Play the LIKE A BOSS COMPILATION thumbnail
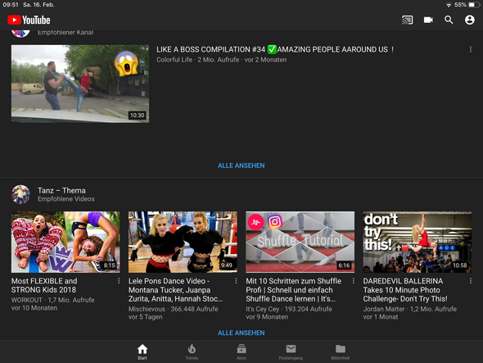Screen dimensions: 483x363 (x=80, y=84)
